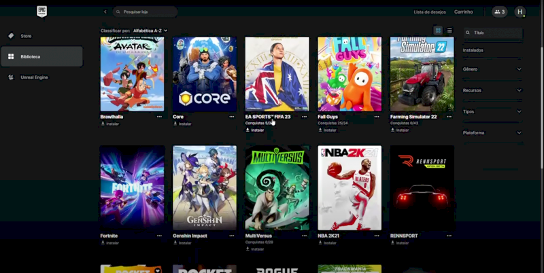Open the Carrinho link
This screenshot has width=544, height=273.
(x=463, y=12)
